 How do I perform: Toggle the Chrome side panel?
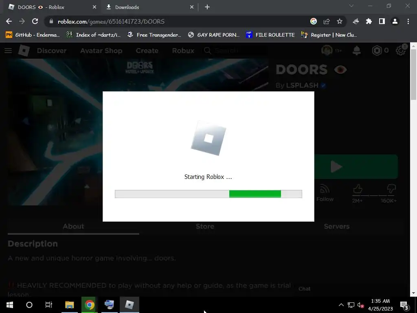(382, 22)
